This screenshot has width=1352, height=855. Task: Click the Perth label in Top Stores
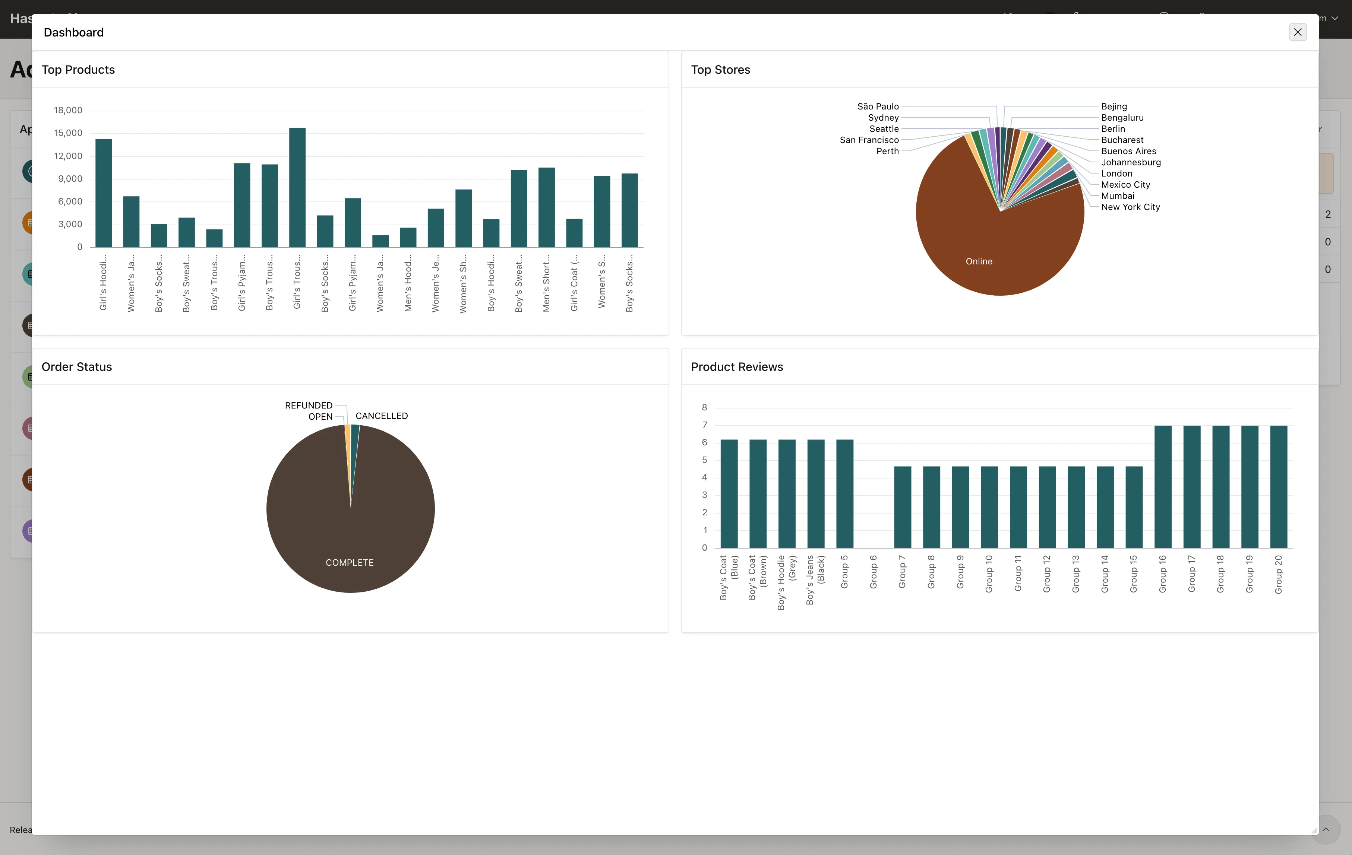pos(888,151)
